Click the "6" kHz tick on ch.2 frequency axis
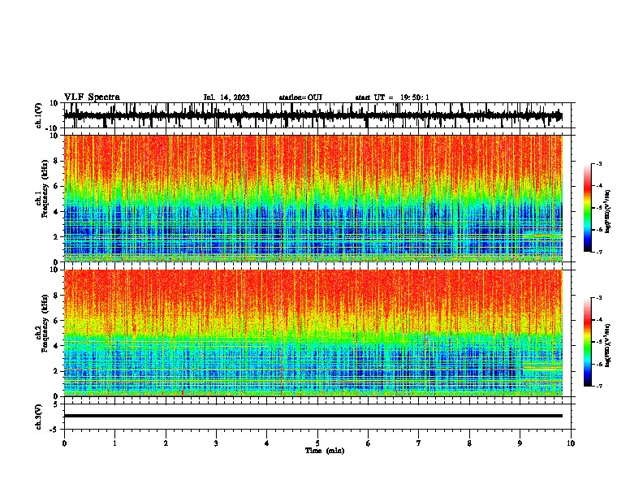This screenshot has height=497, width=643. click(x=57, y=321)
